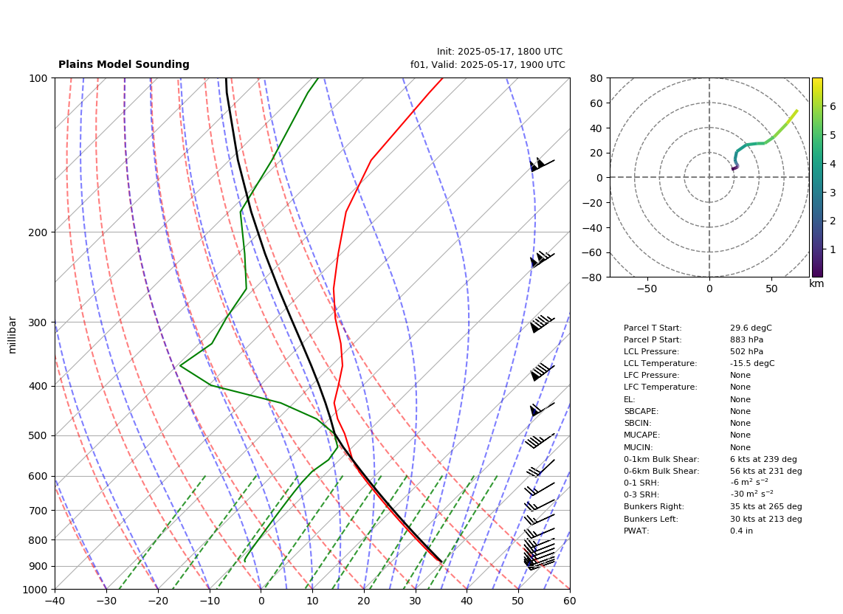Image resolution: width=843 pixels, height=614 pixels.
Task: Click the 'Plains Model Sounding' title
Action: pyautogui.click(x=124, y=64)
